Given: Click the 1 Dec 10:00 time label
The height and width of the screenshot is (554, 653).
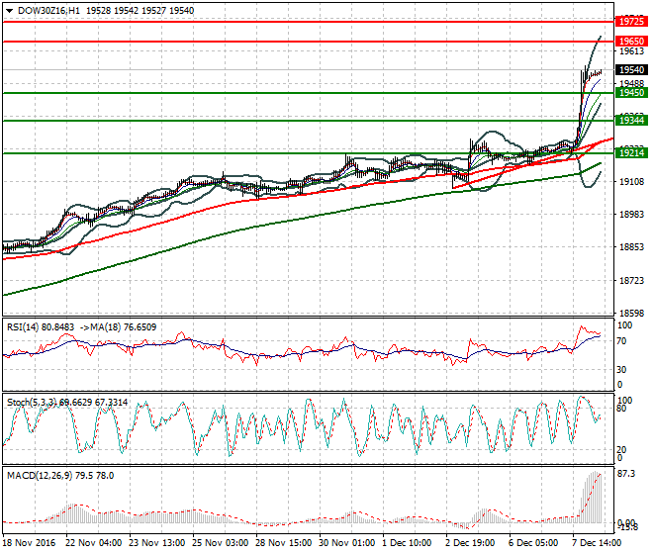Looking at the screenshot, I should [x=407, y=543].
